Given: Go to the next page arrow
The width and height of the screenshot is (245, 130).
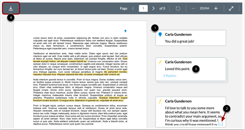Looking at the screenshot, I should [x=153, y=8].
